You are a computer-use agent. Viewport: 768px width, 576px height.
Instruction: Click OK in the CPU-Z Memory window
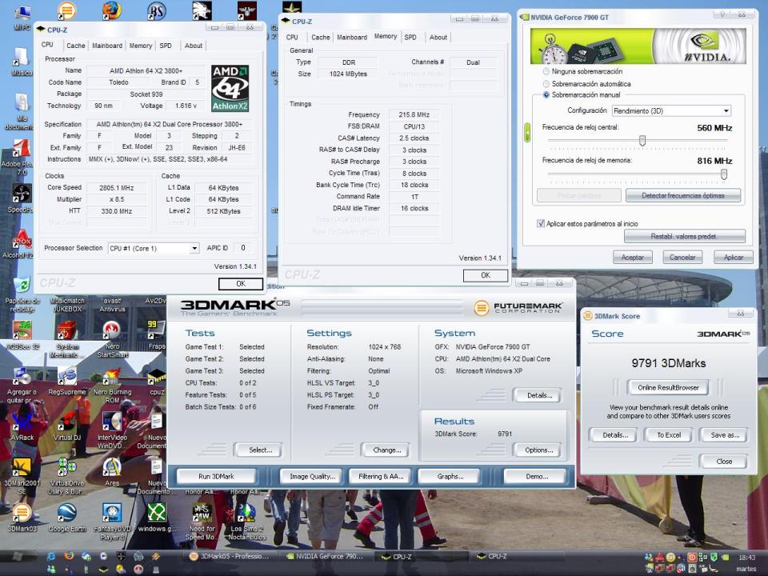point(486,275)
